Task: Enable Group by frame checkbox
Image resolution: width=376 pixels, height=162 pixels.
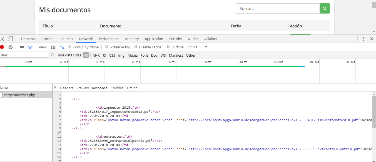Action: (70, 47)
